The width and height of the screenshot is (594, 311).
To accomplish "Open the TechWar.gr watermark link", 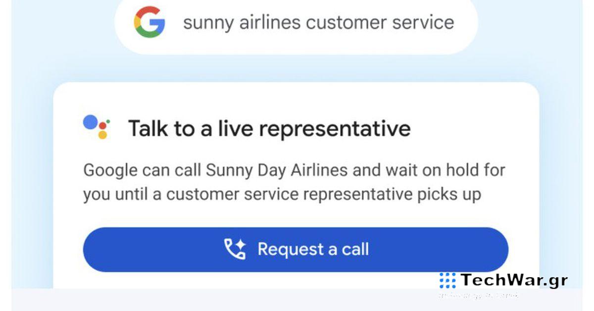I will coord(514,280).
